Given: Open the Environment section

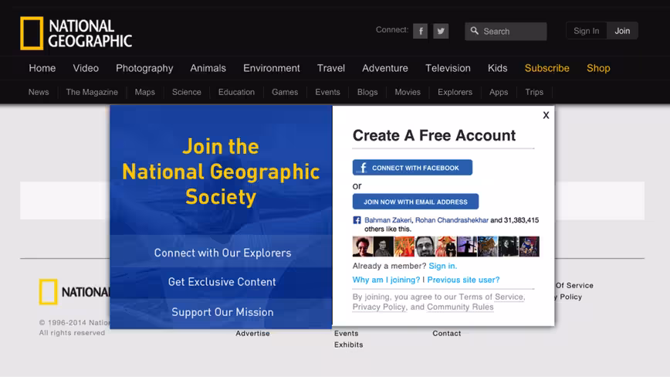Looking at the screenshot, I should tap(272, 69).
